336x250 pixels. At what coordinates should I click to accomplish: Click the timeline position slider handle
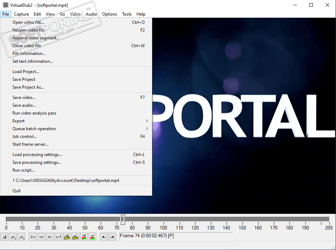123,220
